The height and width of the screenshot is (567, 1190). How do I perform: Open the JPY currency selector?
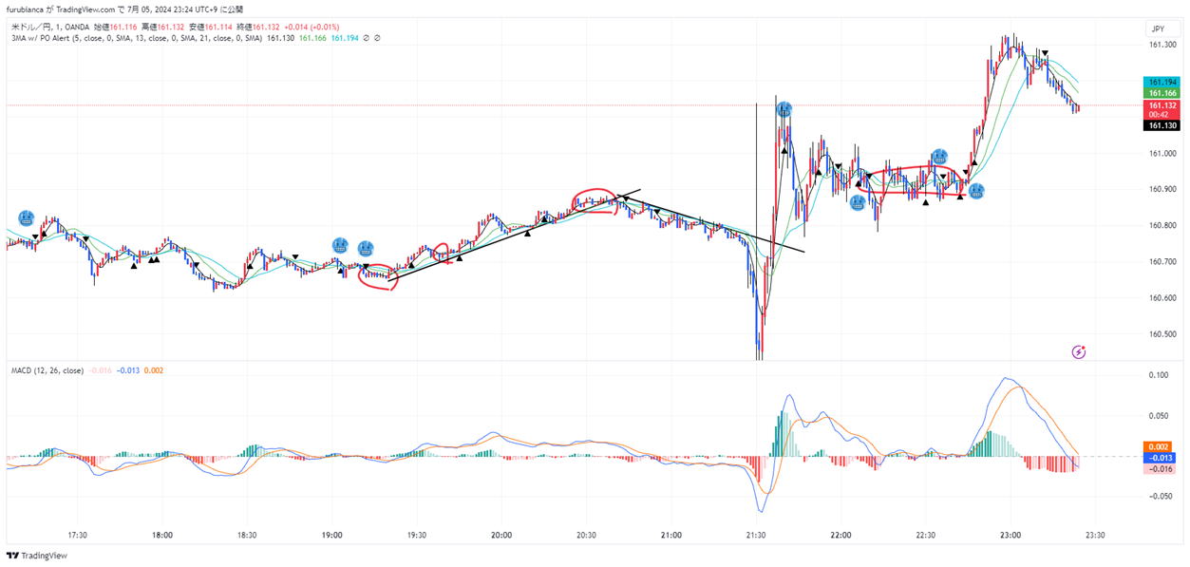coord(1157,29)
